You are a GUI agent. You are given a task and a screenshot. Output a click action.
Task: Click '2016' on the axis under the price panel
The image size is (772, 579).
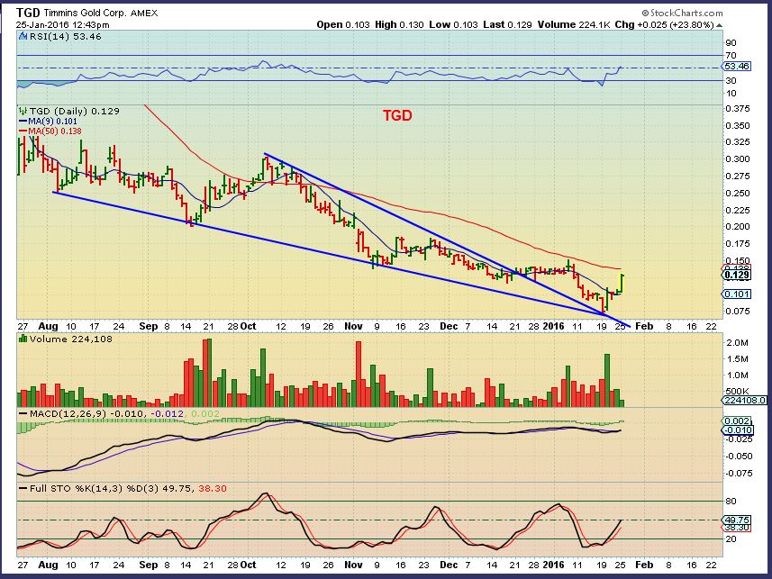[x=553, y=327]
